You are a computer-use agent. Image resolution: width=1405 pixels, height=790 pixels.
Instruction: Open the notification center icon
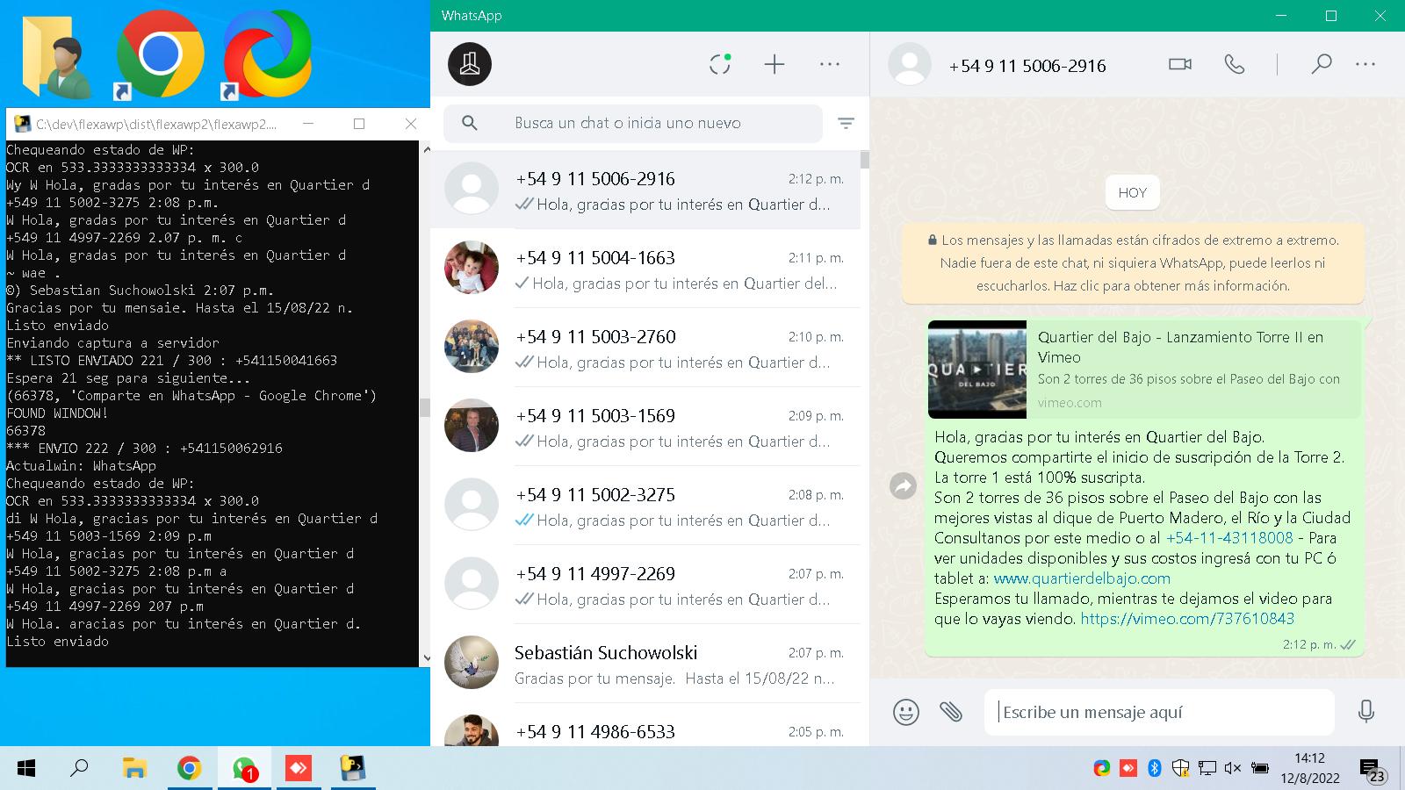click(x=1373, y=770)
